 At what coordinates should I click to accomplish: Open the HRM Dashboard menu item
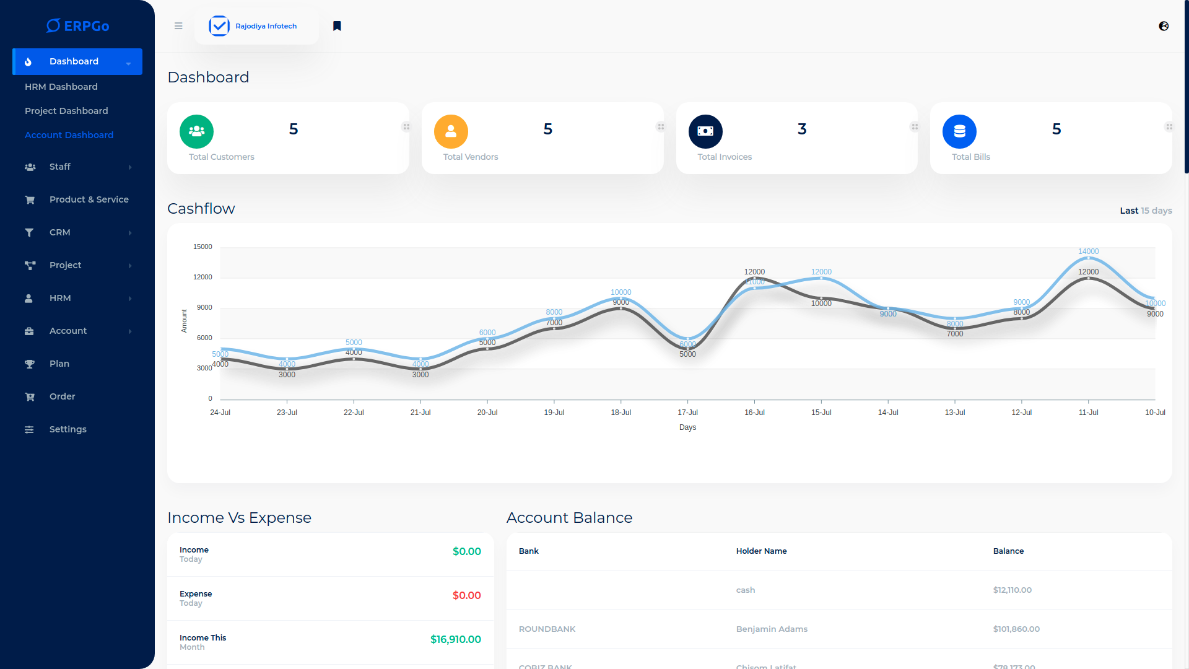(x=61, y=87)
